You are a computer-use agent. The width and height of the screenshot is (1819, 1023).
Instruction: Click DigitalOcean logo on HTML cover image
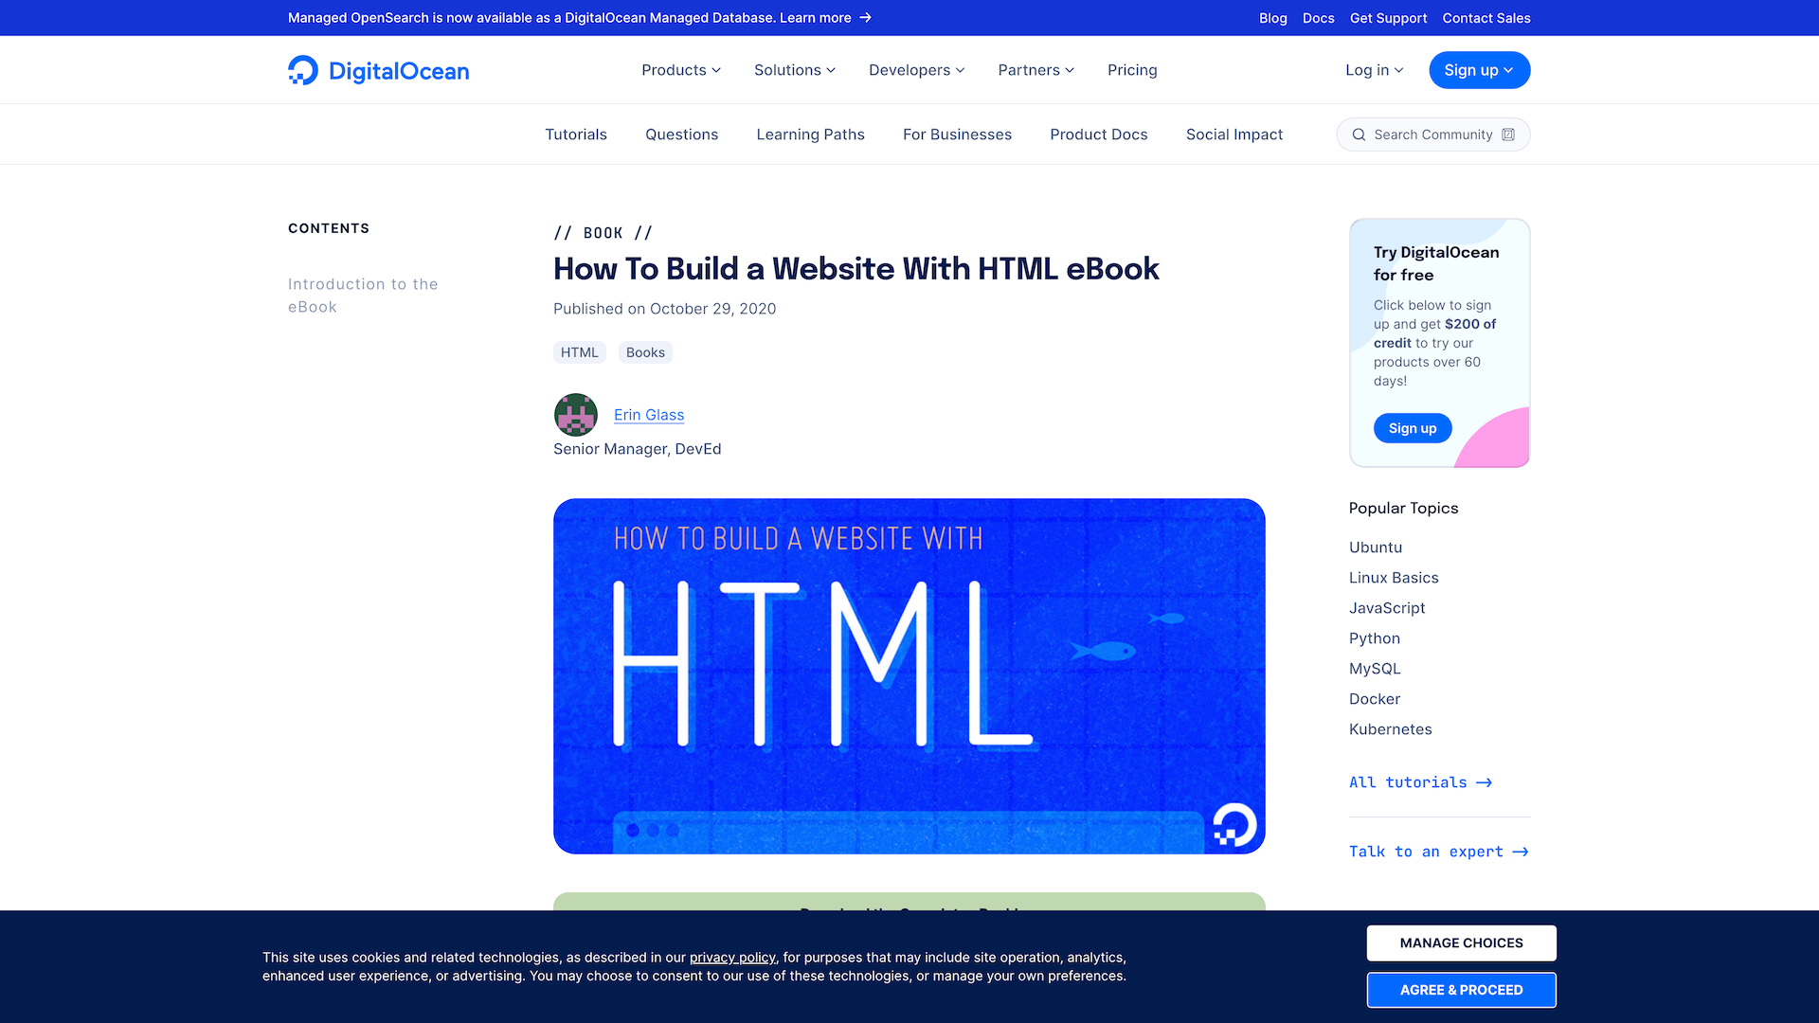coord(1234,824)
